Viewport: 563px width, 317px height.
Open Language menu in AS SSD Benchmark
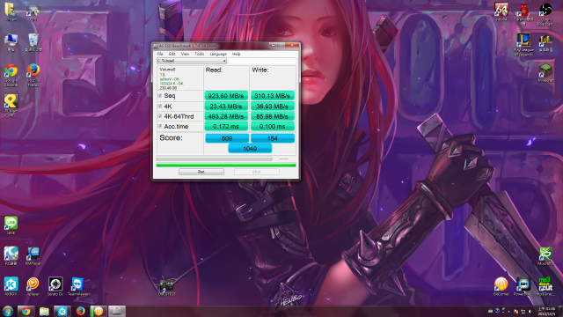(218, 54)
